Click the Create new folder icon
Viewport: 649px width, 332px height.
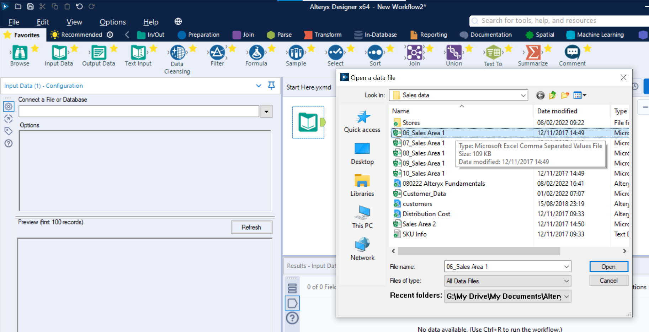565,95
